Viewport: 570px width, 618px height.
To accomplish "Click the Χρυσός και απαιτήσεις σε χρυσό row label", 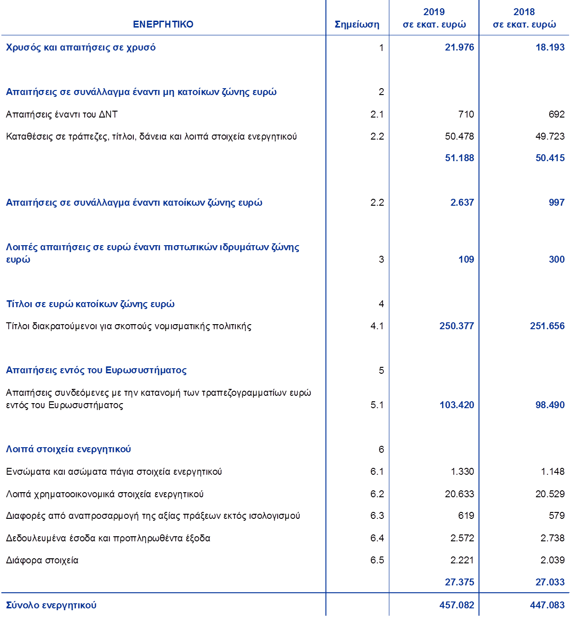I will tap(81, 47).
